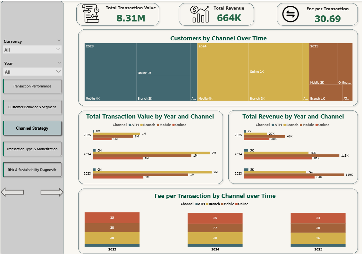Click the Total Transaction Value document icon
The image size is (362, 254).
91,14
